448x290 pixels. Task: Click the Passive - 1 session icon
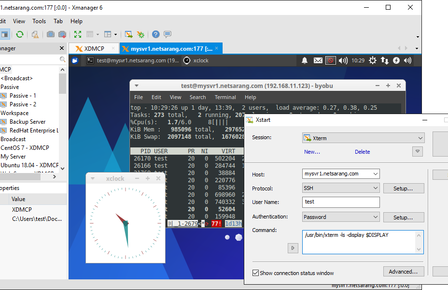pyautogui.click(x=3, y=96)
